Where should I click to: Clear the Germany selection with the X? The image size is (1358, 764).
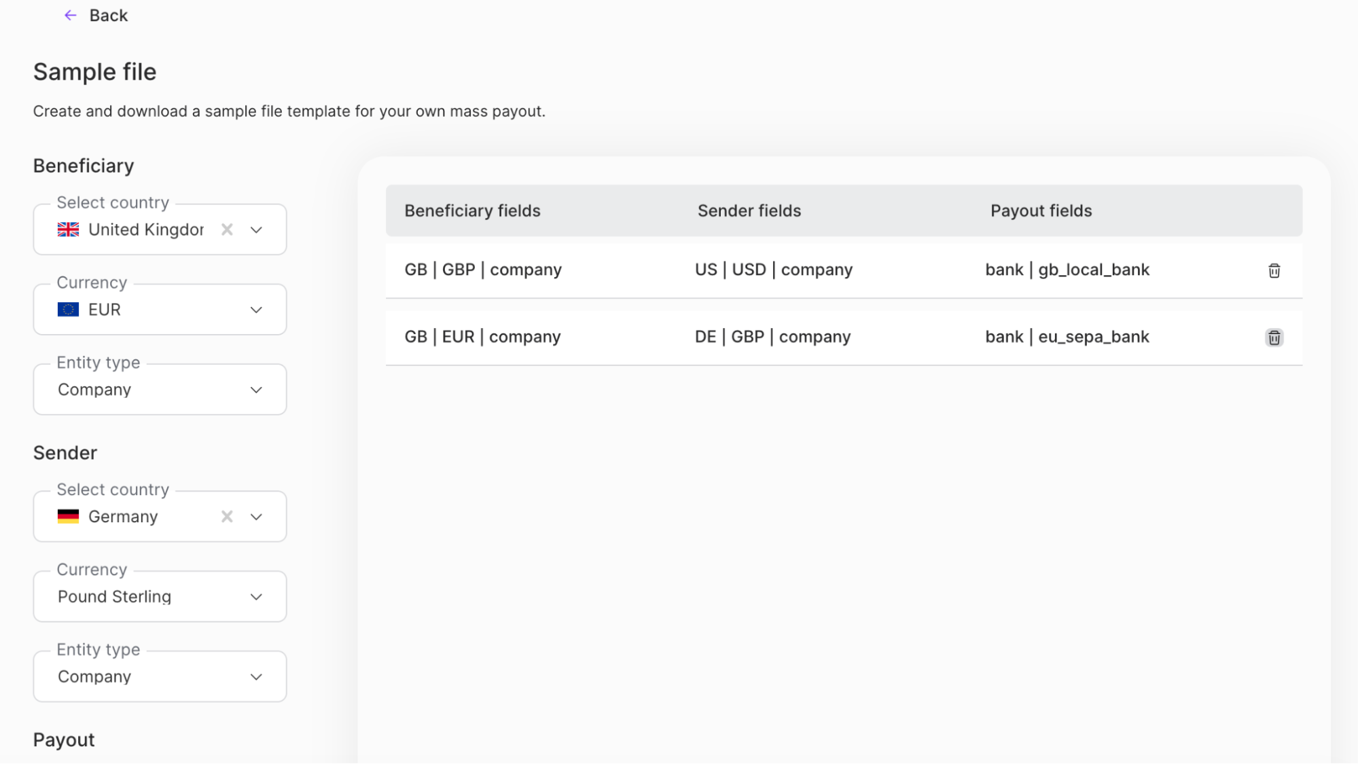tap(227, 516)
